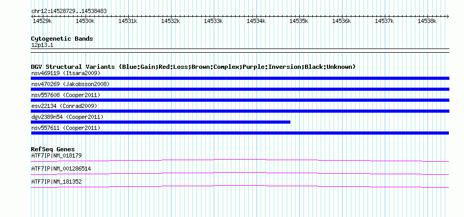Click the ATF7IP|NM_001286514 gene label
Screen dimensions: 464x217
point(61,168)
